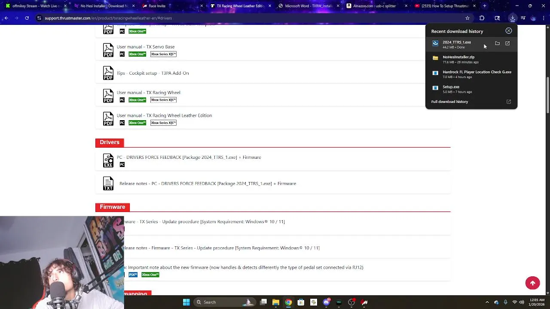Open 2024_TTRS_1.exe with external link icon
Screen dimensions: 550x309
pyautogui.click(x=507, y=43)
